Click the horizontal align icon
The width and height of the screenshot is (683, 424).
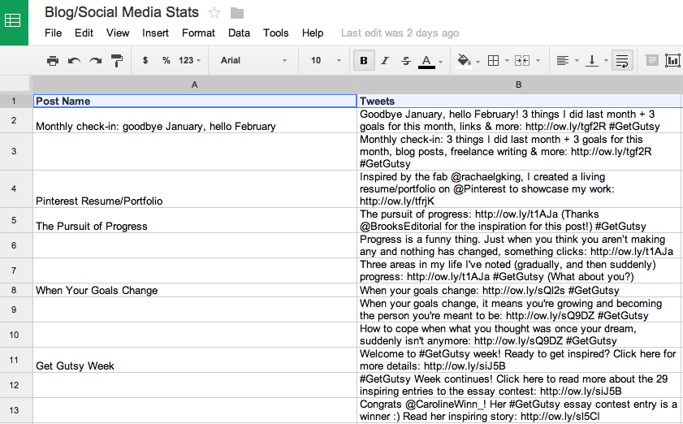[563, 61]
